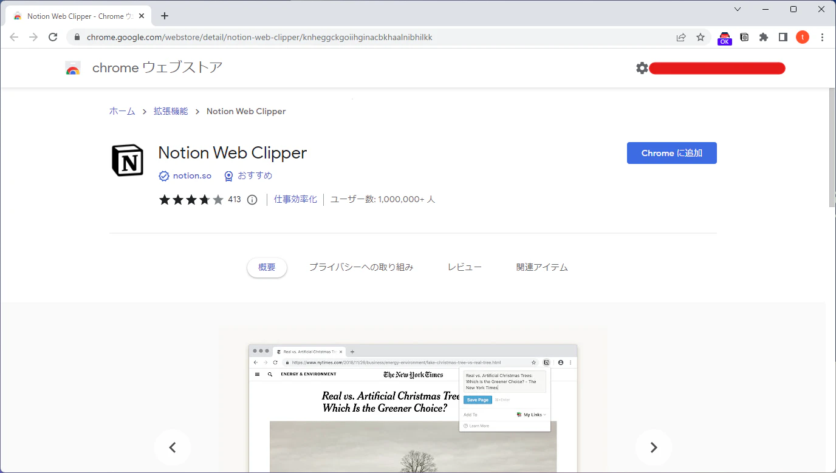
Task: Toggle the Chrome side panel icon
Action: click(x=783, y=37)
